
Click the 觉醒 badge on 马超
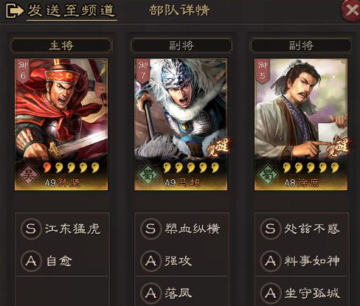218,147
